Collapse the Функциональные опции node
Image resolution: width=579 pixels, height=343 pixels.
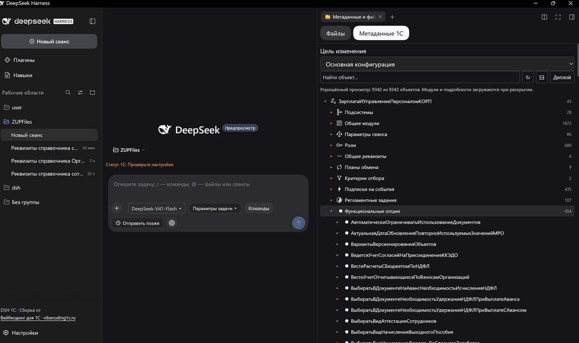[331, 211]
